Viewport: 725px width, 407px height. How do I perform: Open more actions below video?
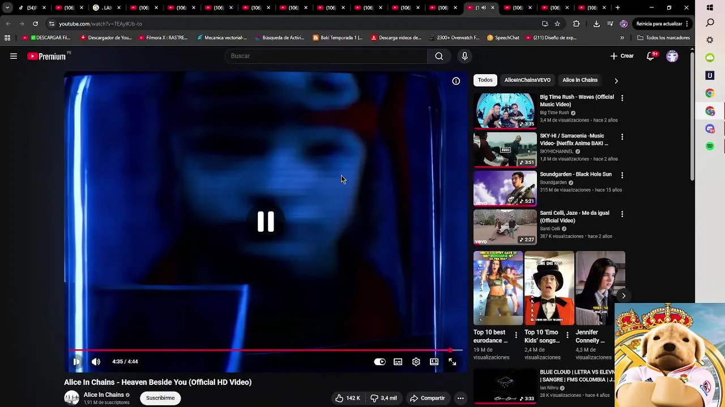(460, 398)
